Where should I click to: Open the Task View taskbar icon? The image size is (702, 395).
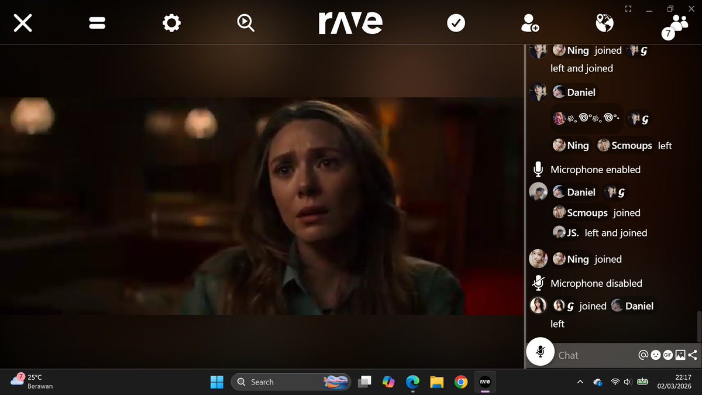tap(364, 382)
